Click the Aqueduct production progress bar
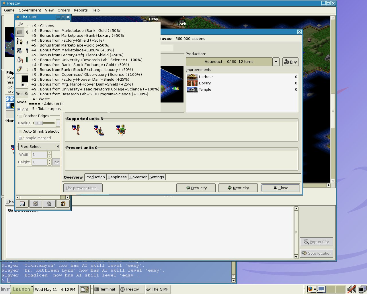The height and width of the screenshot is (294, 367). point(229,62)
